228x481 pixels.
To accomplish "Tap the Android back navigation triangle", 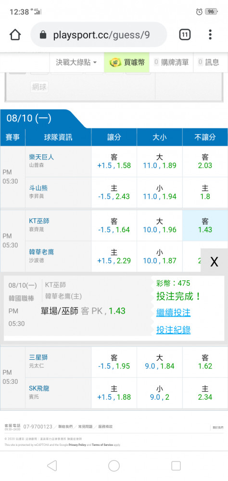I will (52, 466).
